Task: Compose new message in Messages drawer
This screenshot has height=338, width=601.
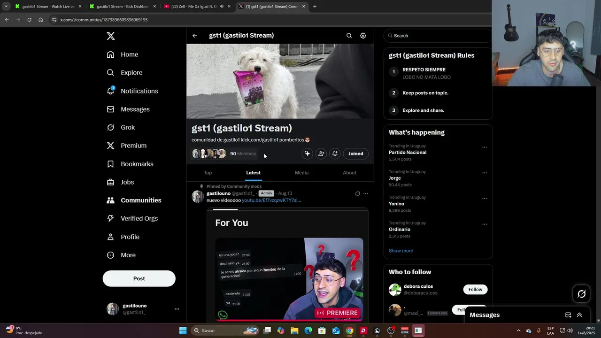Action: 568,315
